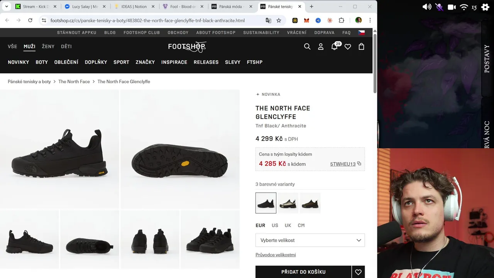
Task: Open the Footshop search icon
Action: (x=307, y=46)
